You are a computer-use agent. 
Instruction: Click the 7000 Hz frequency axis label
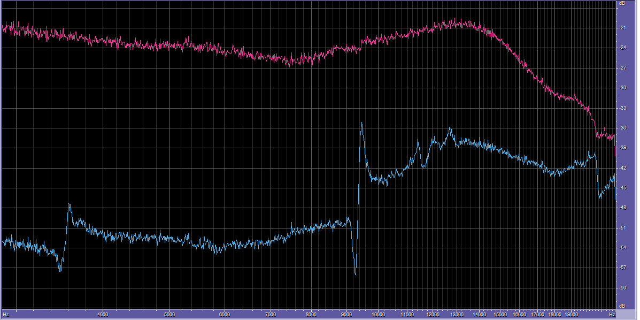(x=270, y=314)
